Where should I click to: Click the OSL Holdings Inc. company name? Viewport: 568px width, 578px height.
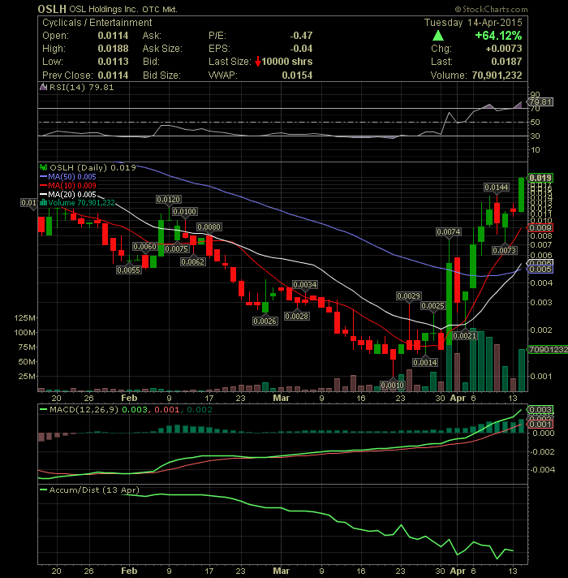pyautogui.click(x=104, y=9)
